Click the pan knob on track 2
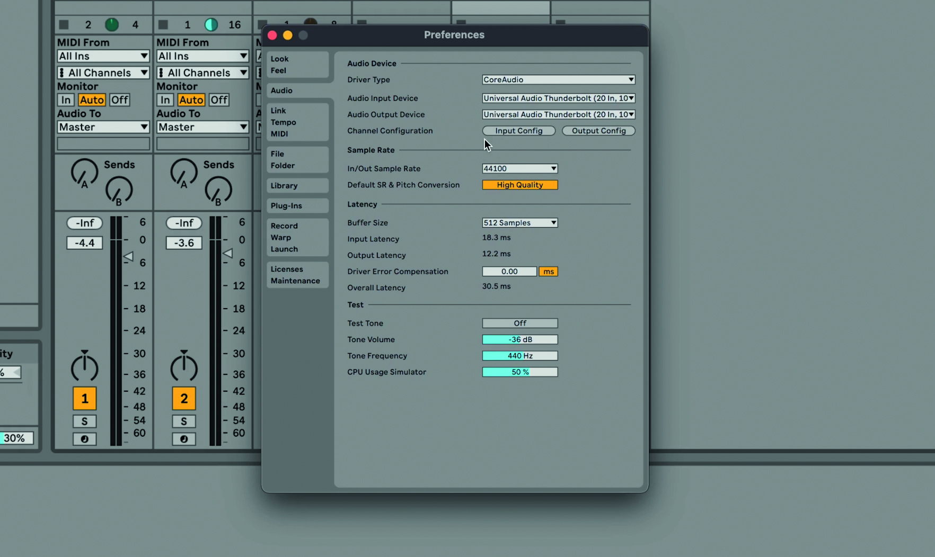This screenshot has height=557, width=935. [183, 366]
